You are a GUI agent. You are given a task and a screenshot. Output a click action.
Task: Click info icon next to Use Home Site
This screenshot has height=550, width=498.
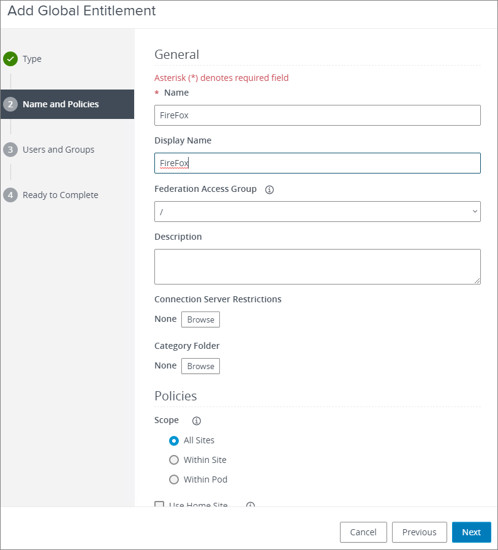(250, 505)
